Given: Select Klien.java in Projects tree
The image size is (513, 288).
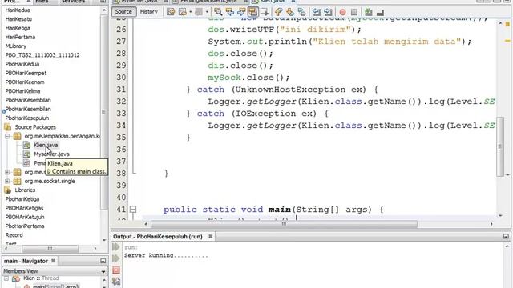Looking at the screenshot, I should (x=46, y=145).
